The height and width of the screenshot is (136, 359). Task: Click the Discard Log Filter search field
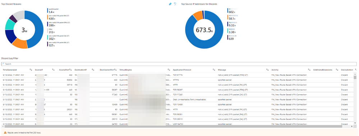179,64
